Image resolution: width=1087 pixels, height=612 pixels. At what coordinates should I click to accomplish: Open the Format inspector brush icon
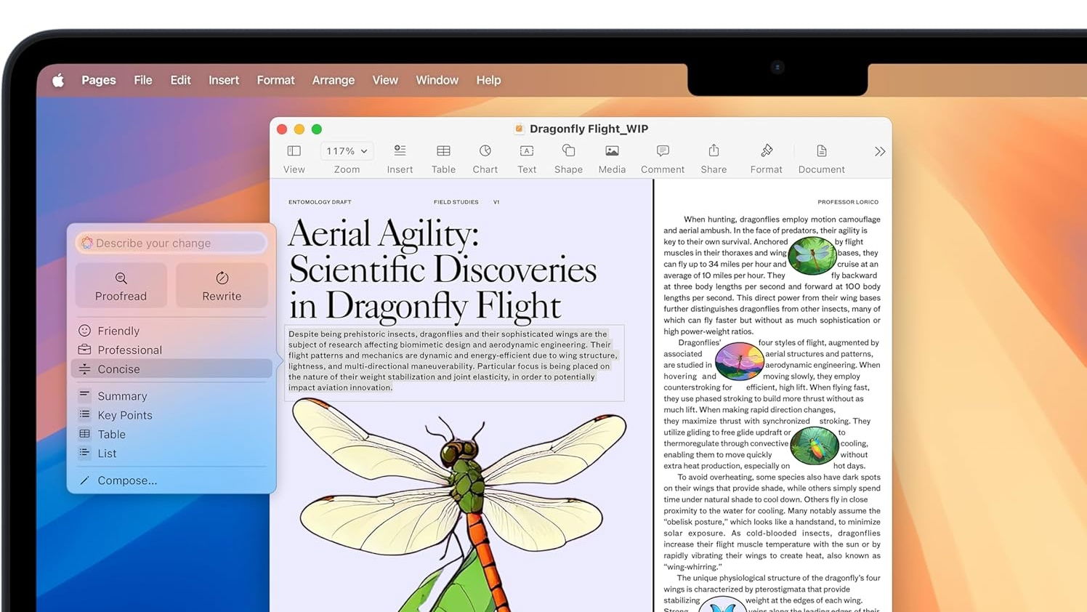coord(767,150)
